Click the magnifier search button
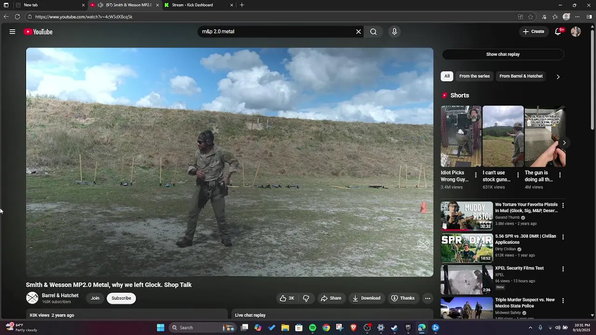The height and width of the screenshot is (335, 596). (373, 32)
